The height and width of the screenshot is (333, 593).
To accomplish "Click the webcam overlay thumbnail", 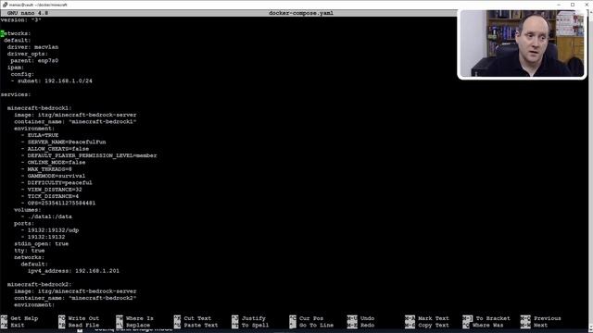I will point(523,43).
